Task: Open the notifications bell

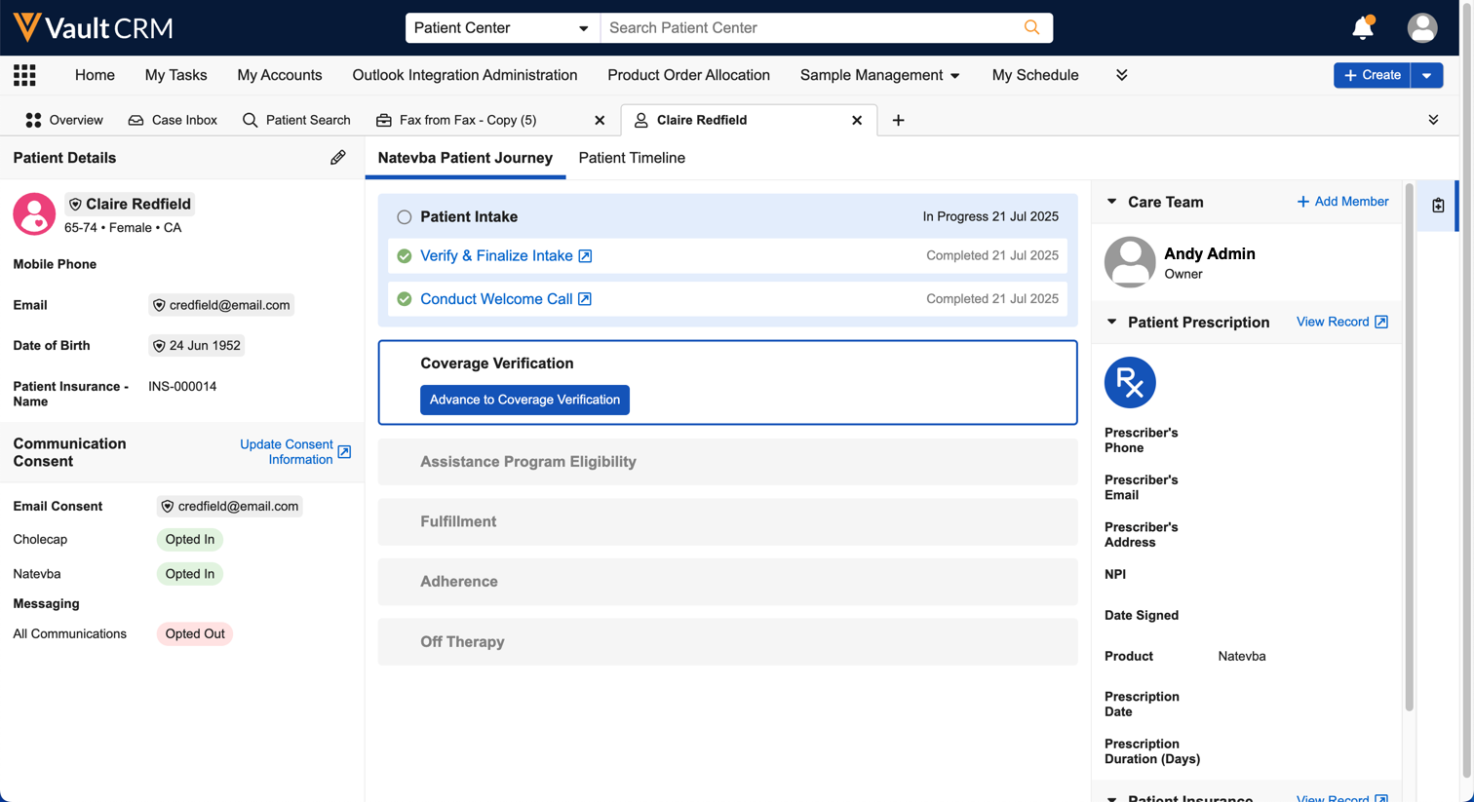Action: tap(1362, 28)
